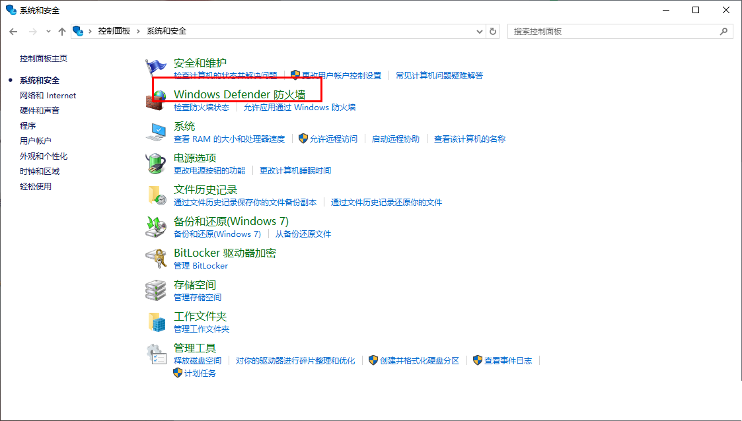The image size is (742, 421).
Task: Click 启动远程协助 link
Action: (x=396, y=139)
